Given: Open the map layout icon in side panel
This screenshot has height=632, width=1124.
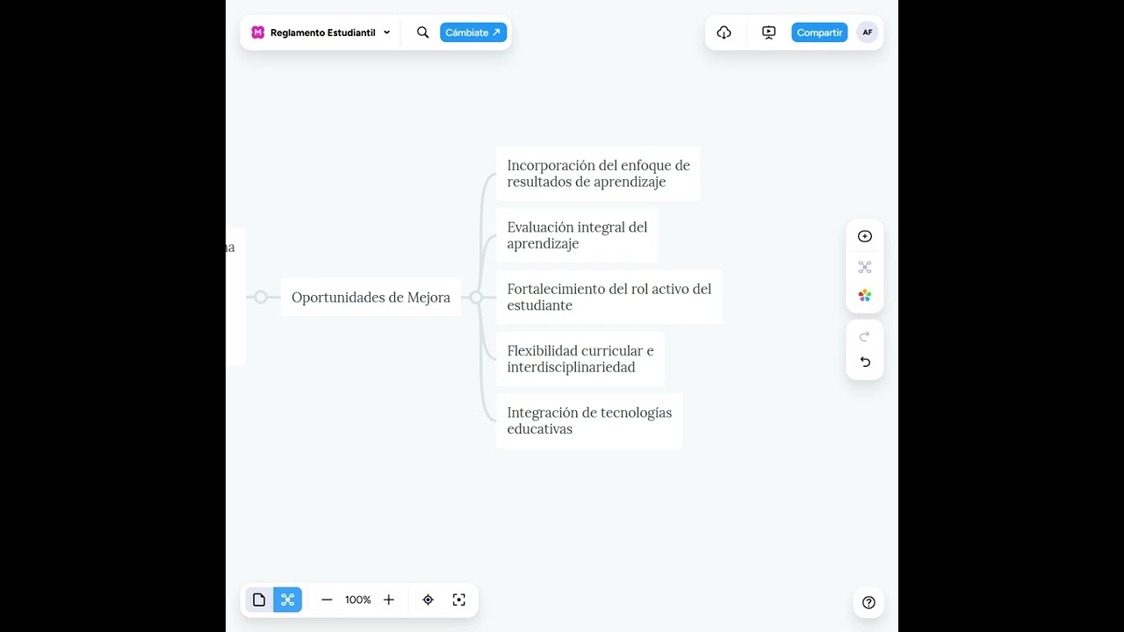Looking at the screenshot, I should [865, 267].
